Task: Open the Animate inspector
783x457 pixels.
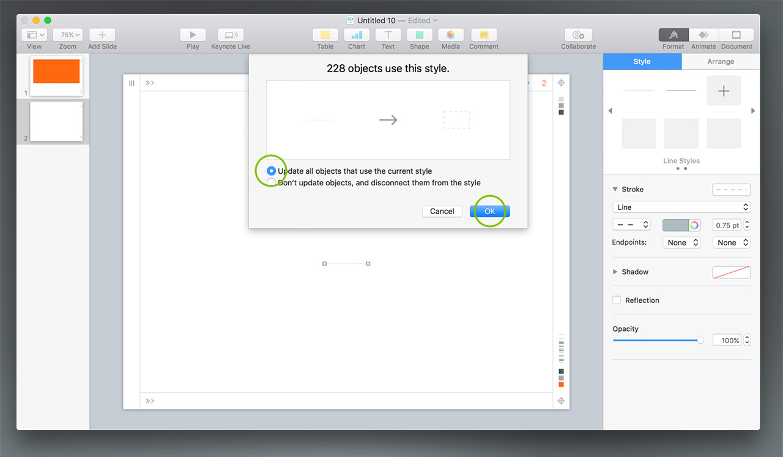Action: tap(703, 35)
